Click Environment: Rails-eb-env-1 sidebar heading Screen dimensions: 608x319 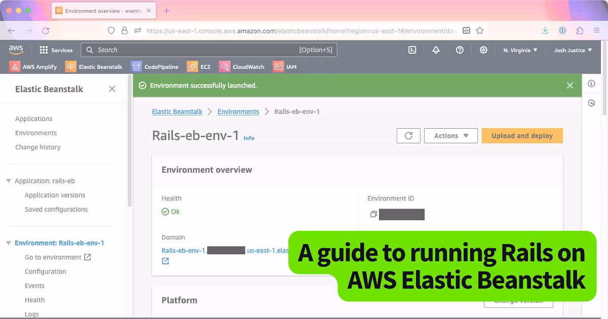[59, 243]
